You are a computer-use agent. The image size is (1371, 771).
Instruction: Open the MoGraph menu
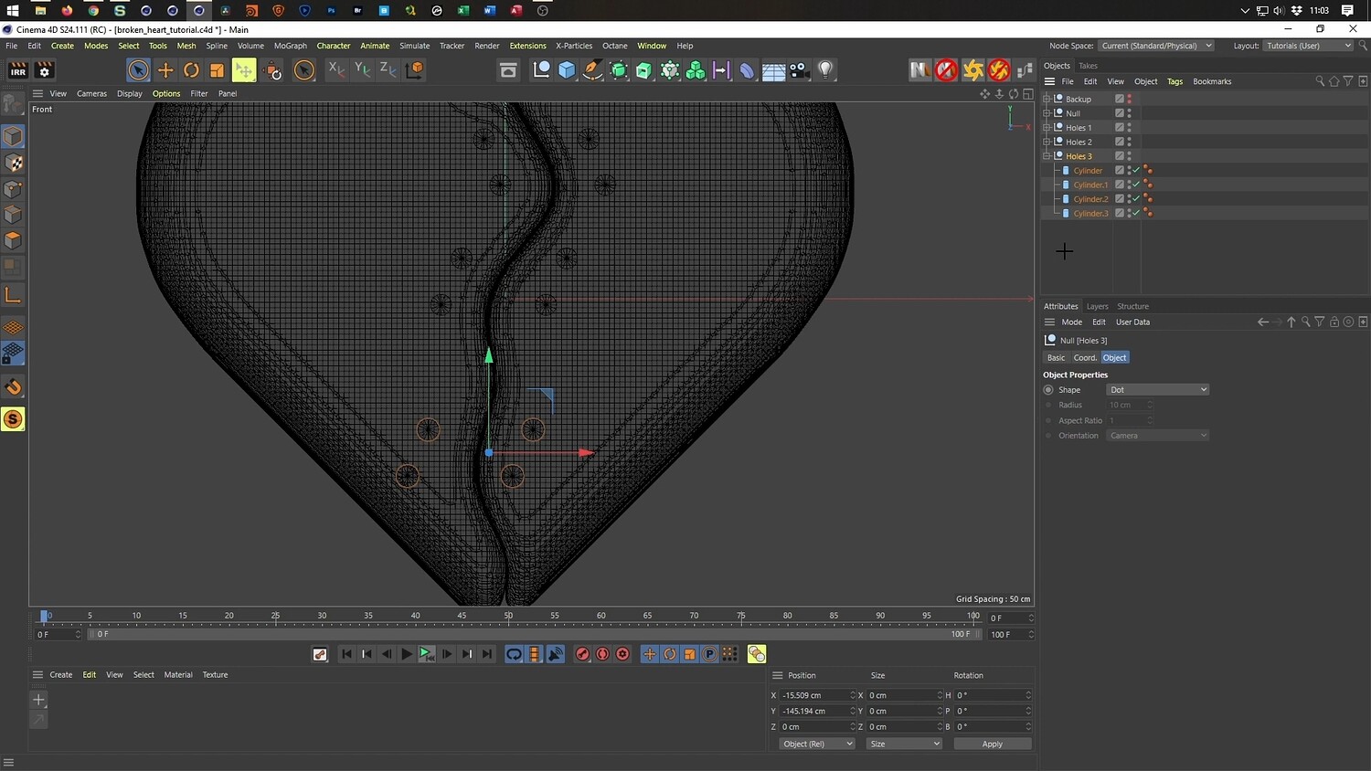coord(290,46)
